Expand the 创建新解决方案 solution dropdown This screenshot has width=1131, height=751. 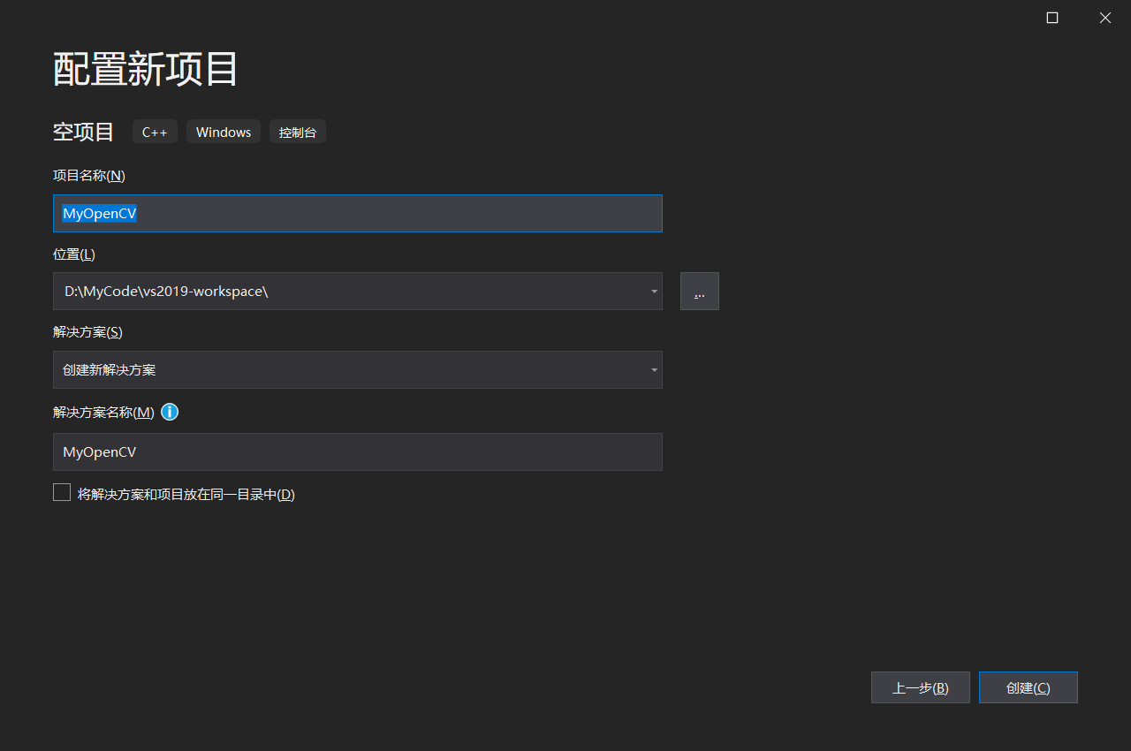(x=654, y=369)
